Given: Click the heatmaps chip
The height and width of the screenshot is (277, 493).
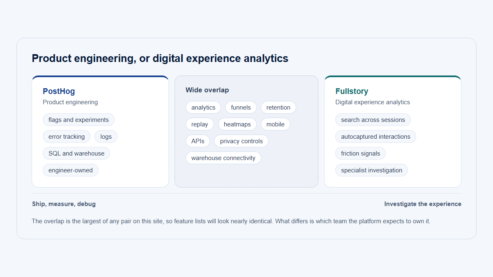Looking at the screenshot, I should coord(237,124).
